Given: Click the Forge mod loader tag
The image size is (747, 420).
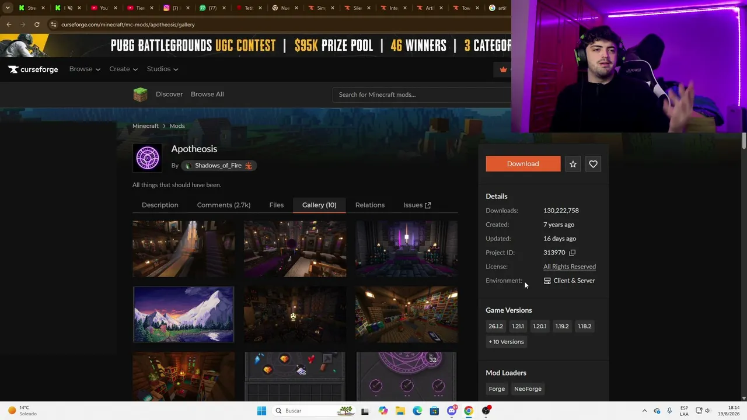Looking at the screenshot, I should click(x=497, y=389).
